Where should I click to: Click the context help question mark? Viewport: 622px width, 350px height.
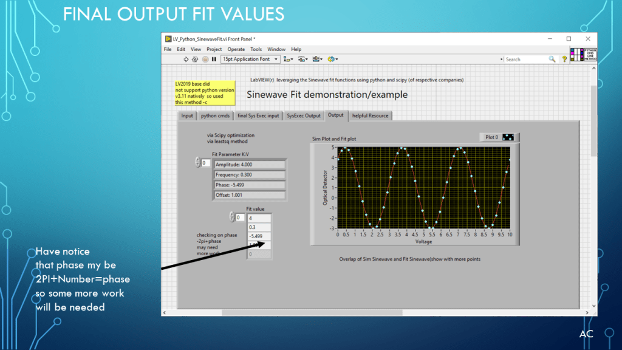(x=564, y=59)
